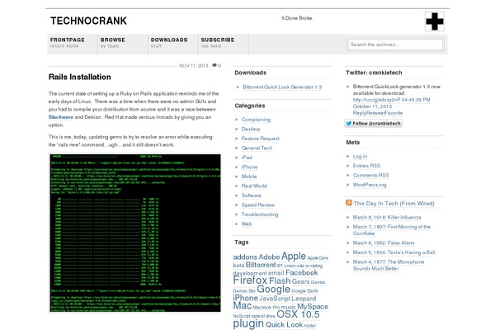Open the Software category

click(x=252, y=196)
